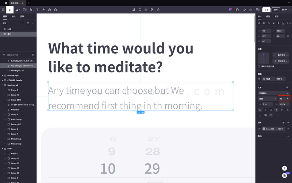This screenshot has height=183, width=292.
Task: Toggle fixed position when scrolling checkbox
Action: (259, 67)
